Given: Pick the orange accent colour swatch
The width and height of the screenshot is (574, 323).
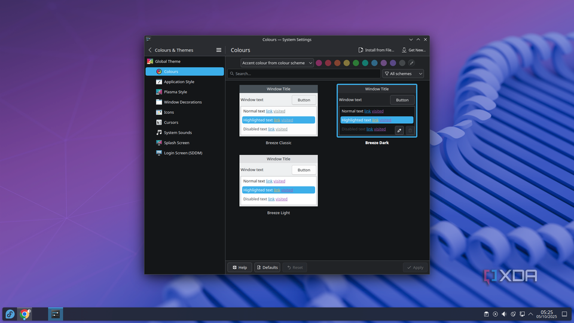Looking at the screenshot, I should pos(337,63).
